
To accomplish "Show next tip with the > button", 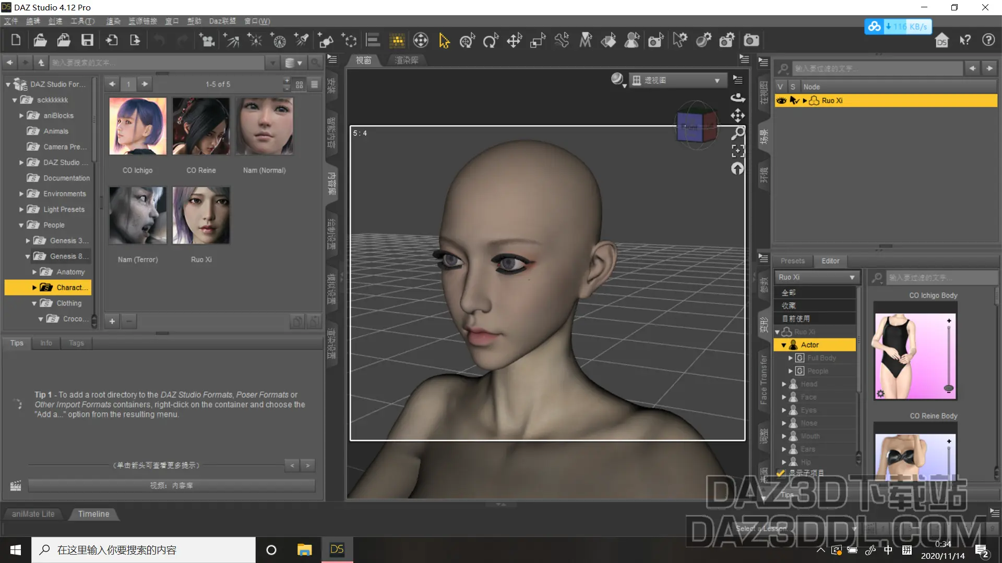I will tap(308, 466).
